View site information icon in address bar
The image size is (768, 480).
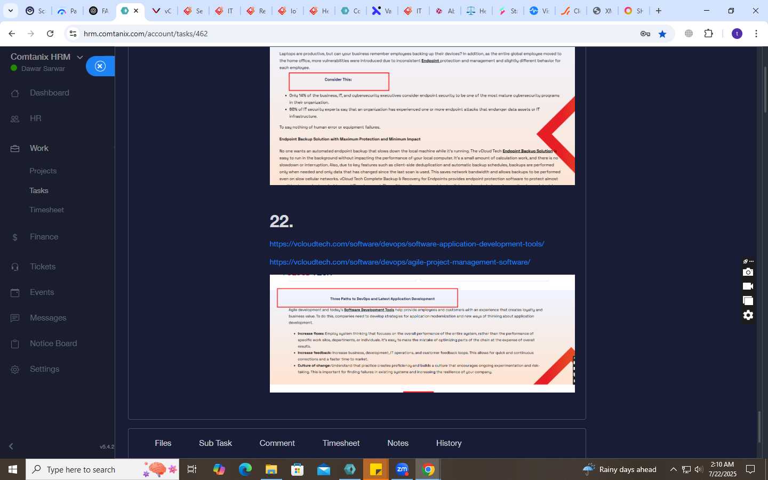point(73,34)
